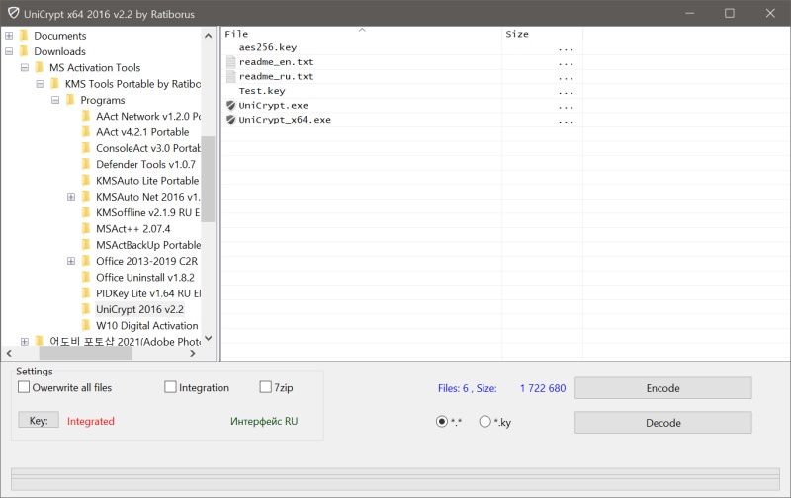
Task: Click the AAct Network v1.2.0 folder icon
Action: [86, 116]
